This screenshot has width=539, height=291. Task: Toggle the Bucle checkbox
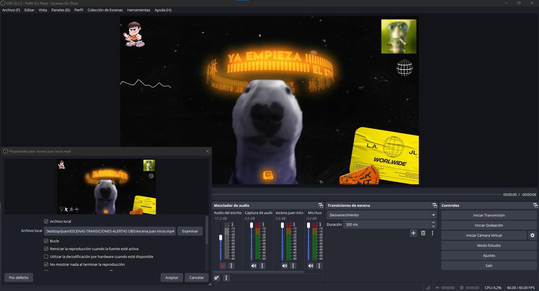pos(46,241)
